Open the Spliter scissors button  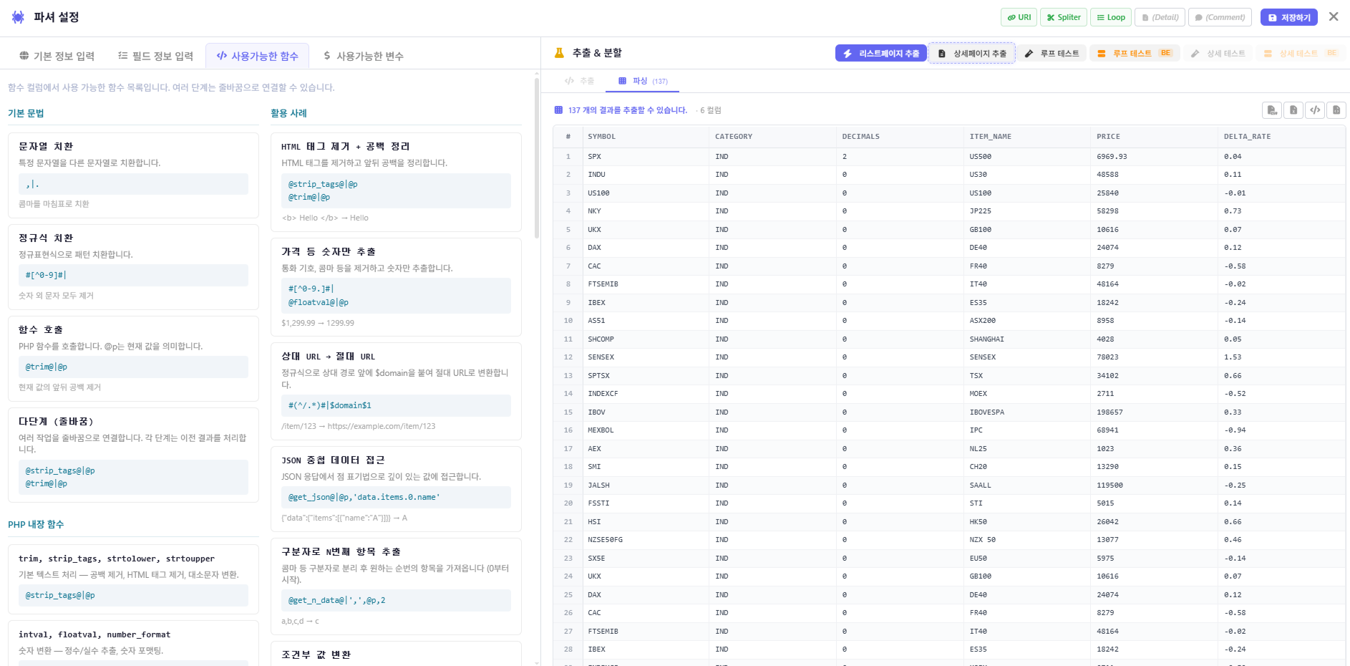point(1063,17)
